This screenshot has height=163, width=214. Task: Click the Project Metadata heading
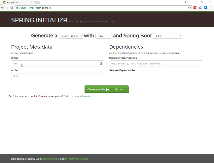click(x=32, y=47)
